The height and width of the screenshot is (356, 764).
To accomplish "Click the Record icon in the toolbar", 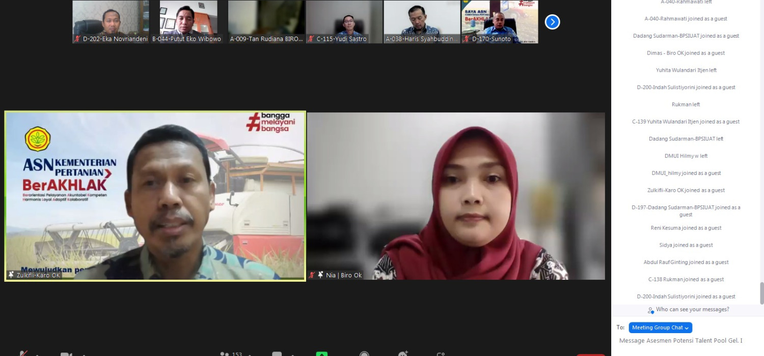I will (x=364, y=353).
